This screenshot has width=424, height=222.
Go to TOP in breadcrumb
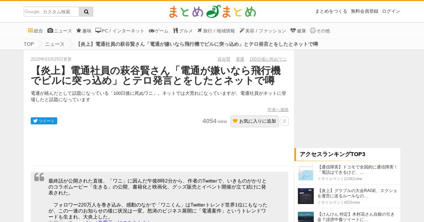[x=29, y=44]
